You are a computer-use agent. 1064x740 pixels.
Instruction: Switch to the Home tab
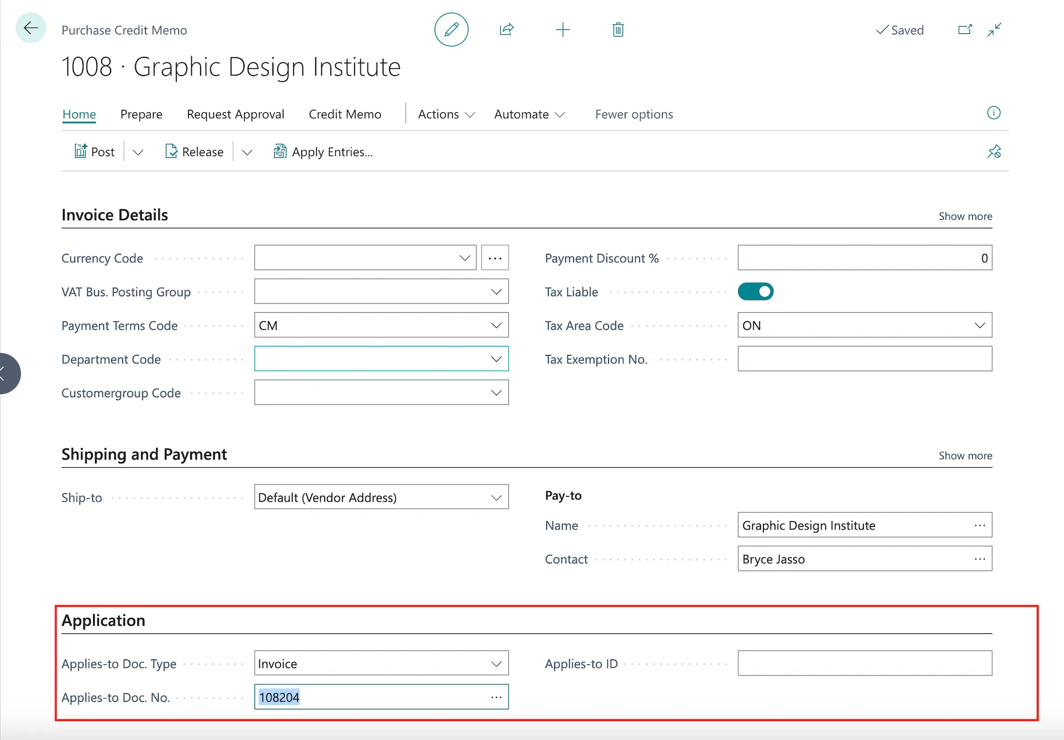coord(79,114)
